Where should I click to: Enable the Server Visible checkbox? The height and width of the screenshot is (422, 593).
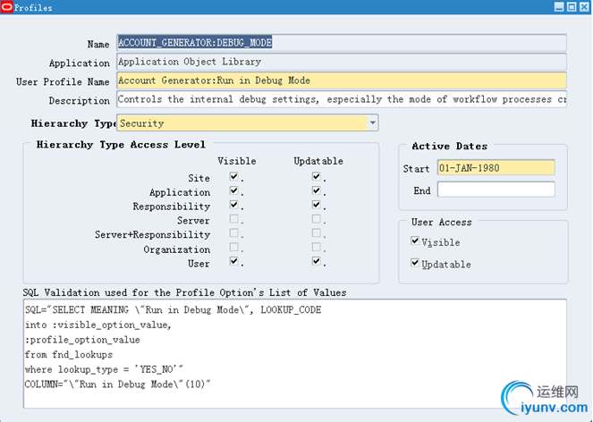(x=233, y=220)
